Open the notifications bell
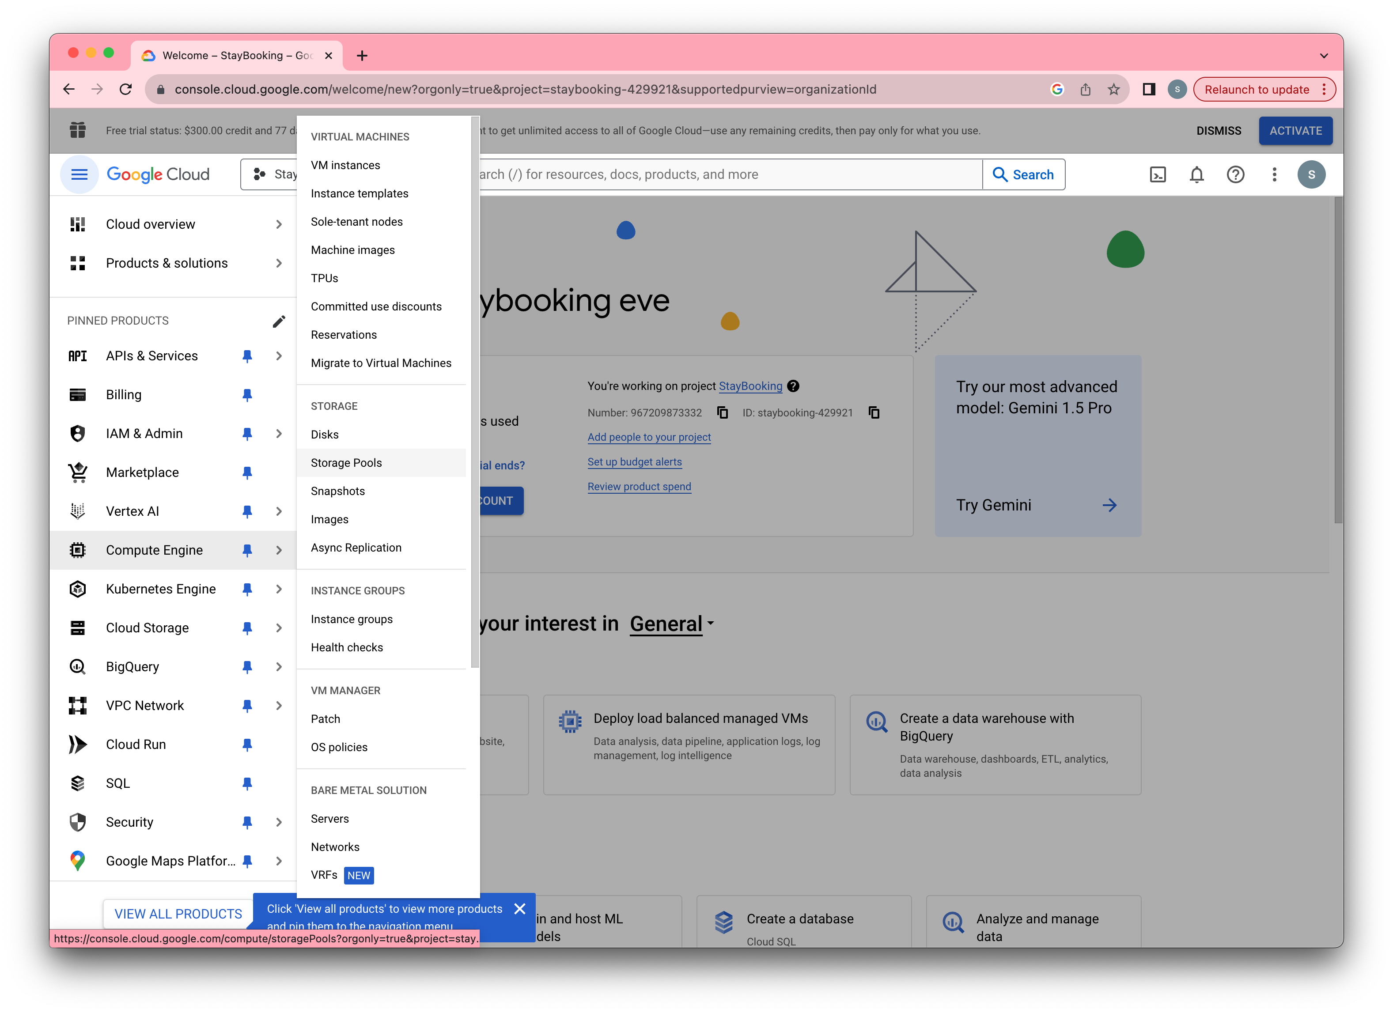Screen dimensions: 1393x1013 tap(1196, 175)
